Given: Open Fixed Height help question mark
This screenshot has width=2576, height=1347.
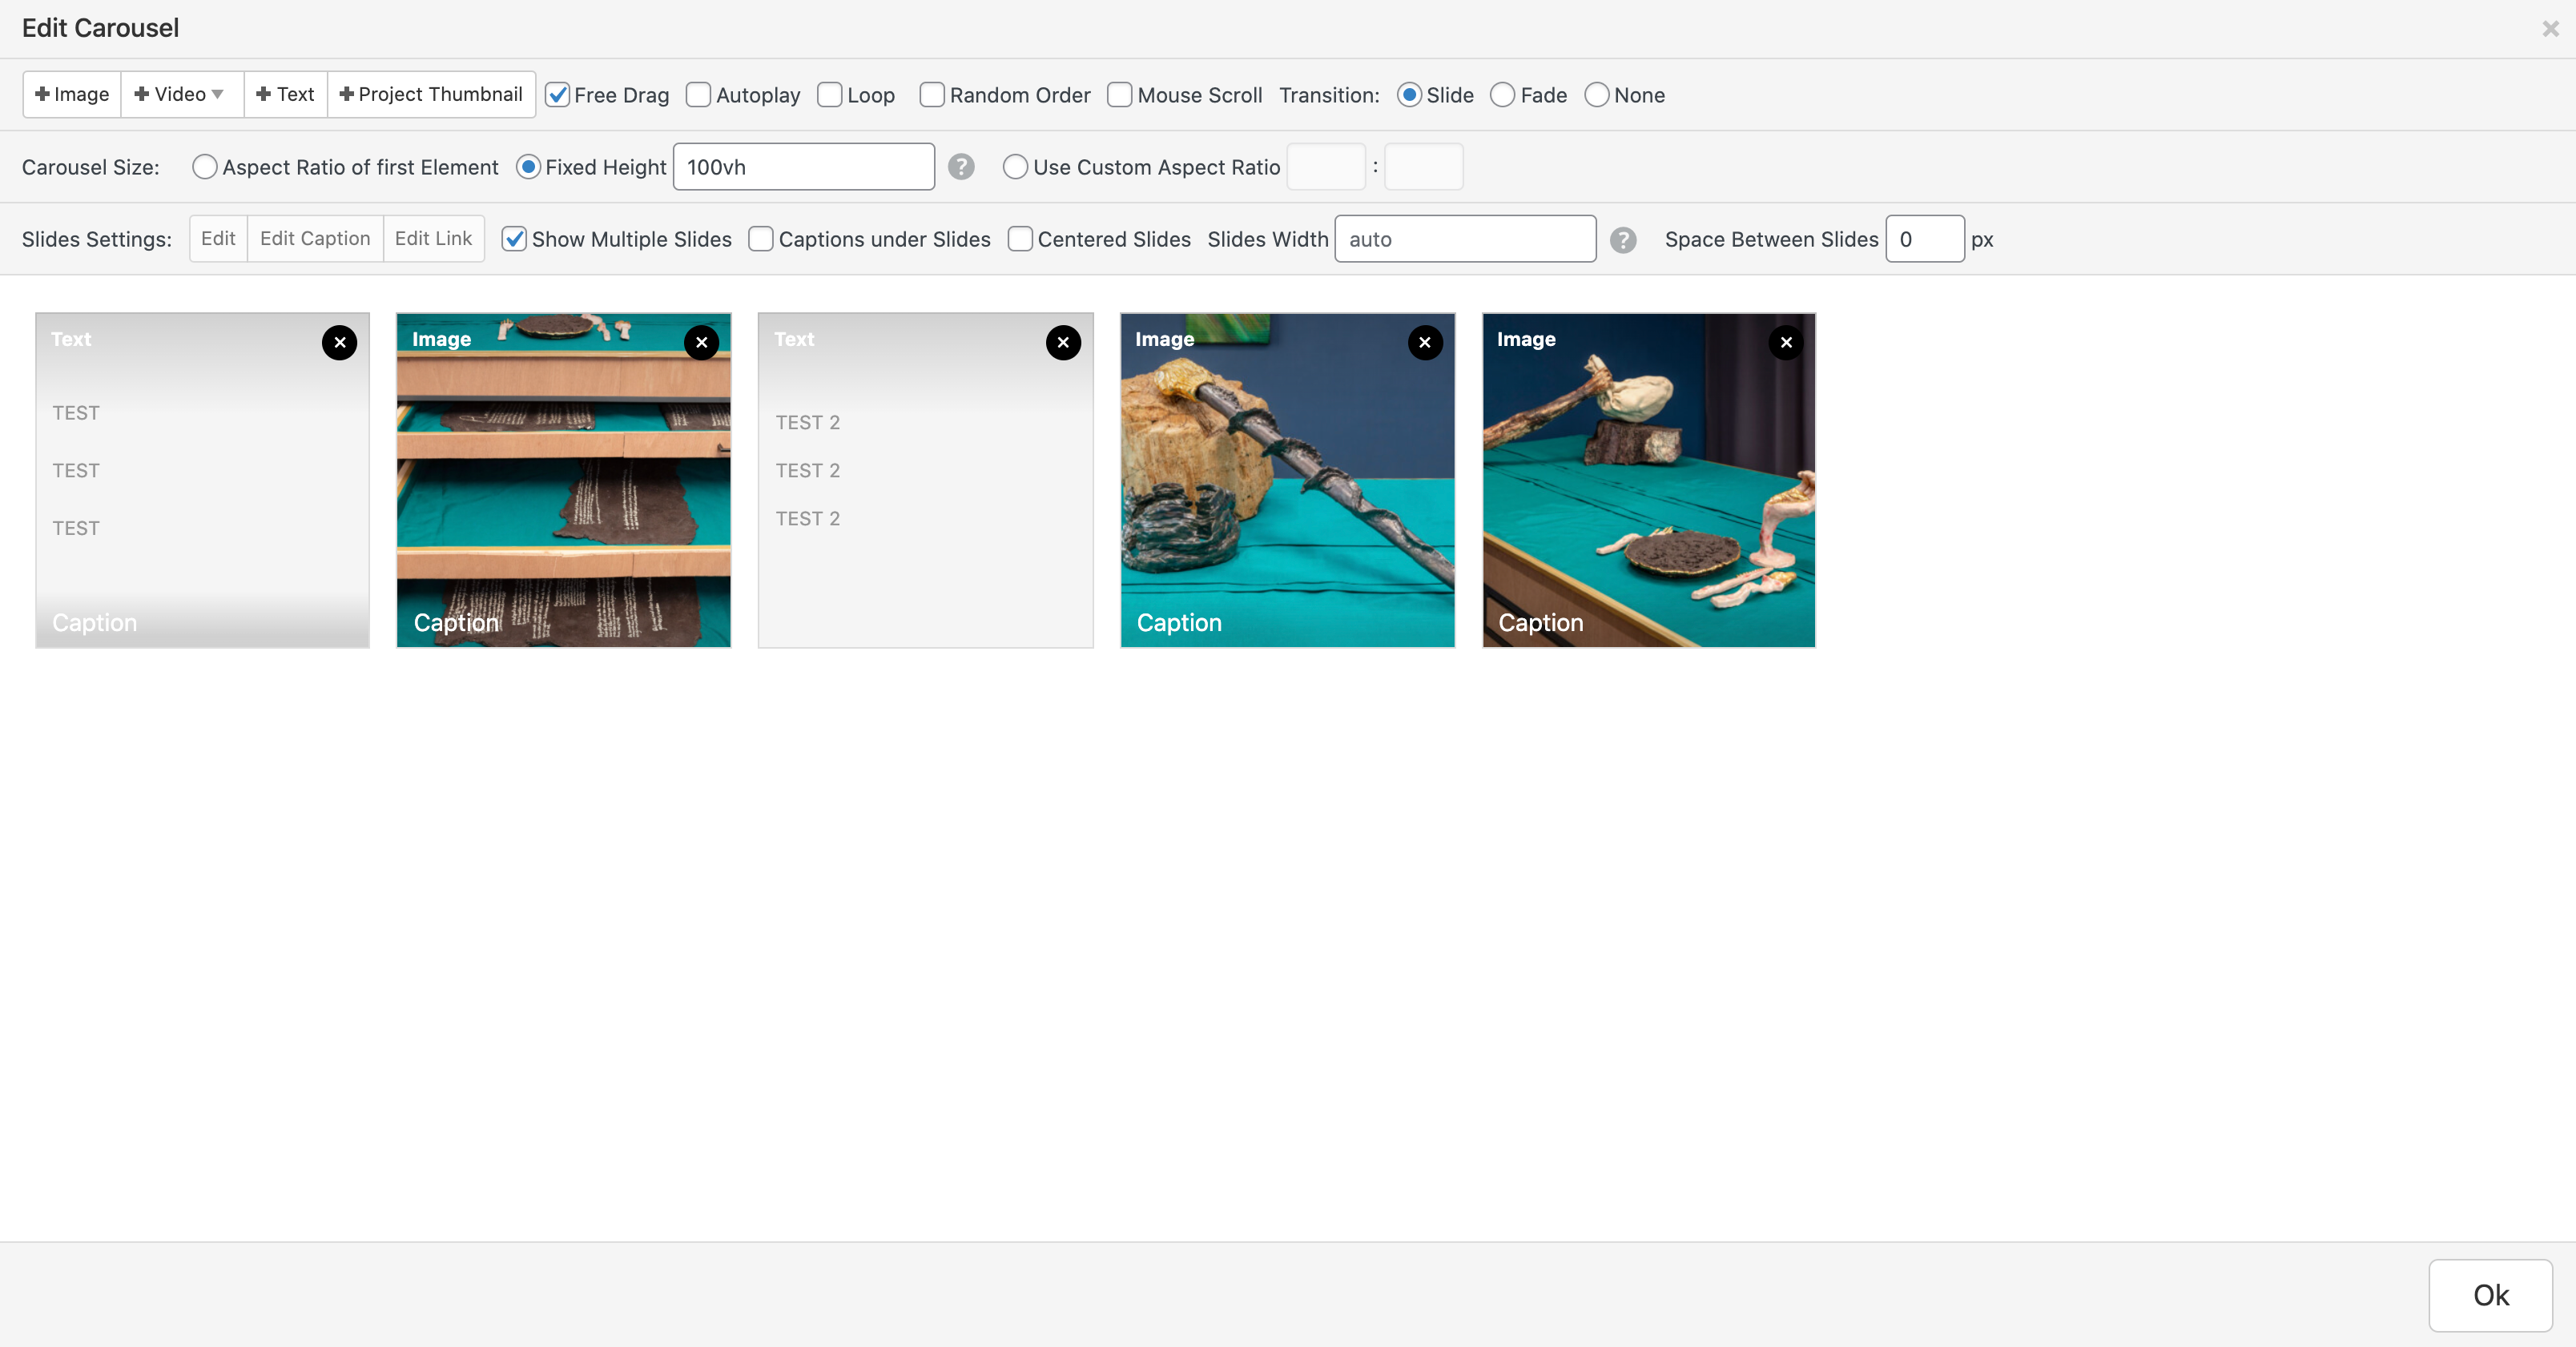Looking at the screenshot, I should tap(961, 167).
